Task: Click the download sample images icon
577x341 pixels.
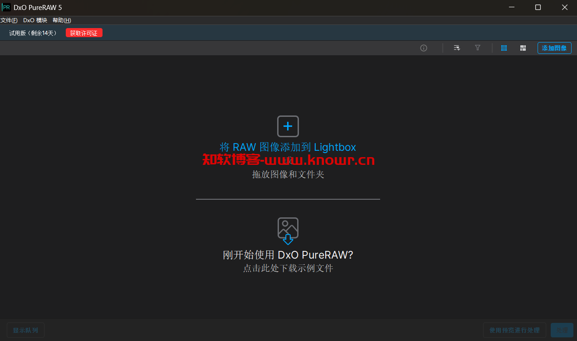Action: (288, 231)
